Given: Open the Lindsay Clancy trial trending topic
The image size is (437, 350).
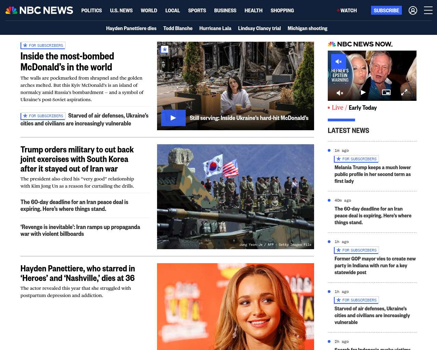Looking at the screenshot, I should click(259, 28).
